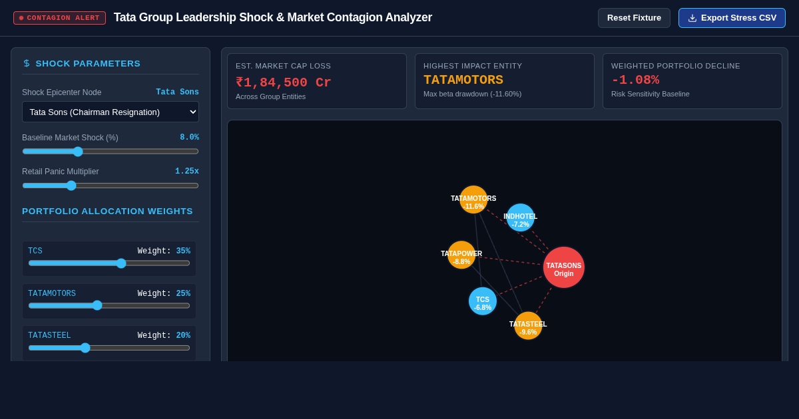This screenshot has width=799, height=419.
Task: Click the page title Tata Group Leadership Shock
Action: pos(273,17)
